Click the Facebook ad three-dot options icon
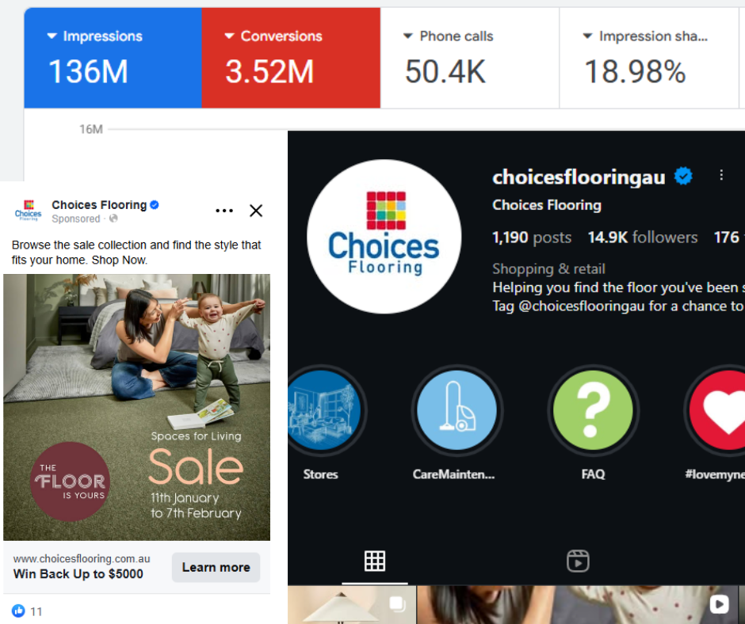745x624 pixels. point(224,211)
